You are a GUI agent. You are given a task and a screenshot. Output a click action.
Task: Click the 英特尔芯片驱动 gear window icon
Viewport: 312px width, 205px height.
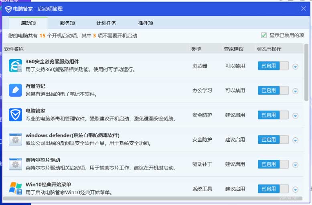[x=15, y=164]
